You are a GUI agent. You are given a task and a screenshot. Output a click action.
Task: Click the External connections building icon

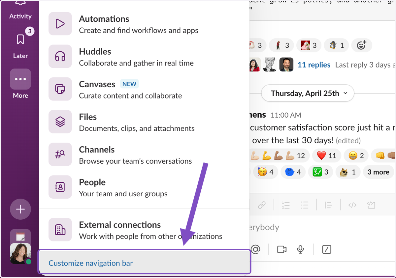coord(60,230)
